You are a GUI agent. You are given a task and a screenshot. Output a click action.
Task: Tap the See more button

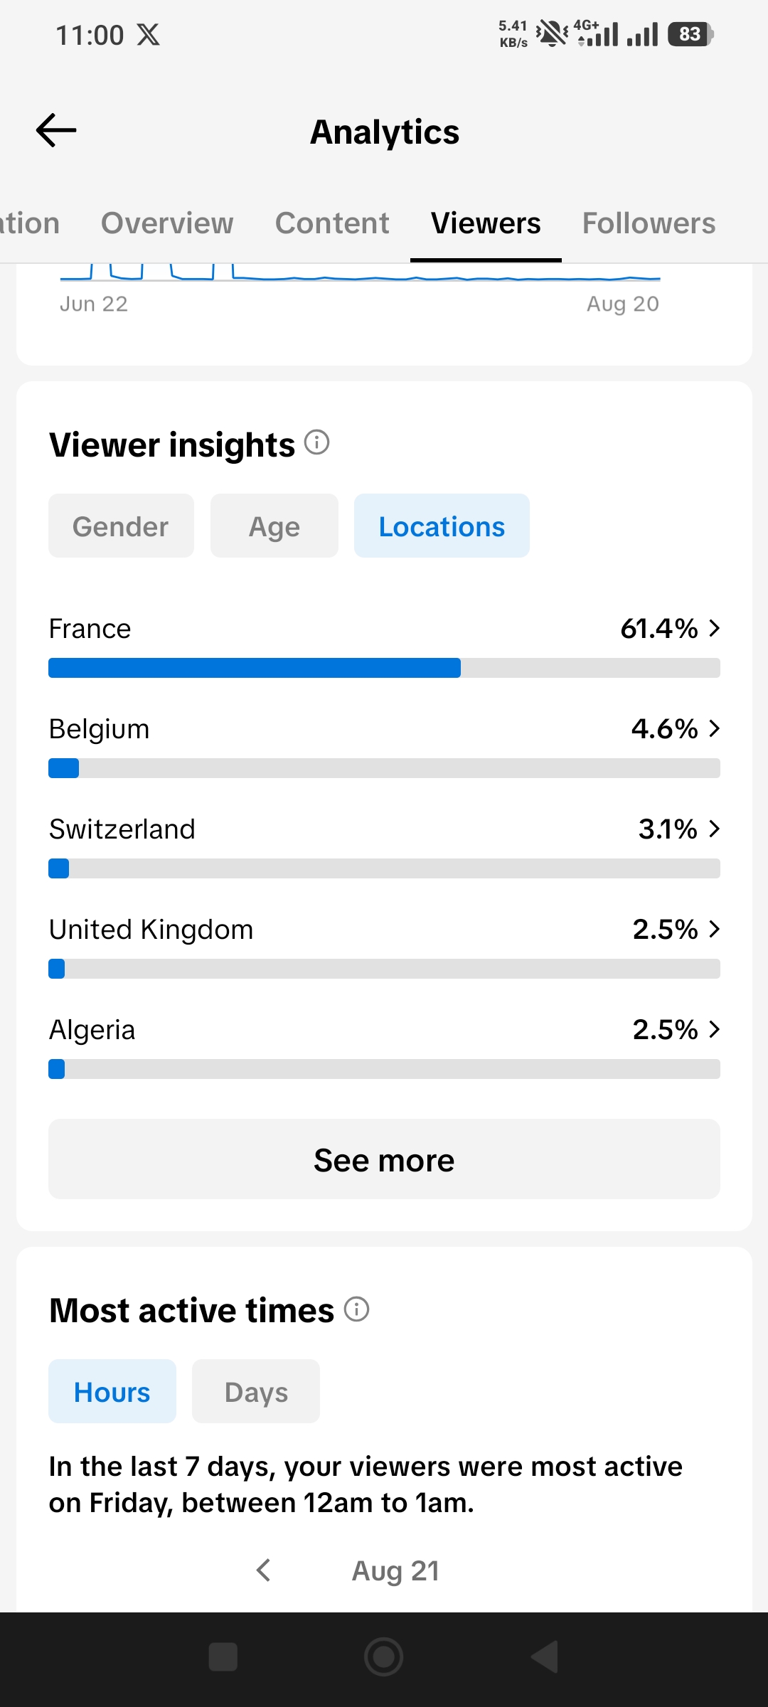point(384,1159)
